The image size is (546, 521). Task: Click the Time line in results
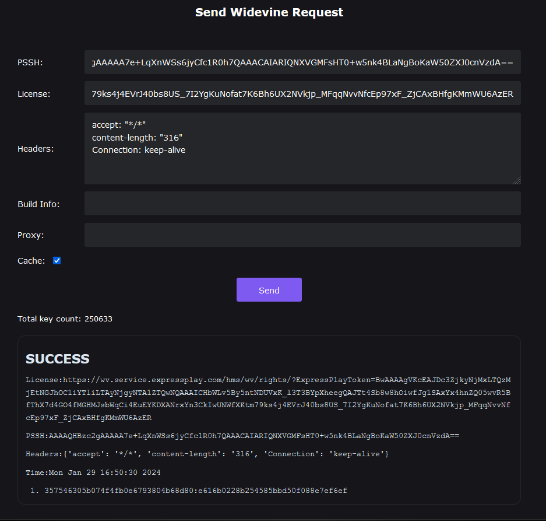[x=93, y=472]
